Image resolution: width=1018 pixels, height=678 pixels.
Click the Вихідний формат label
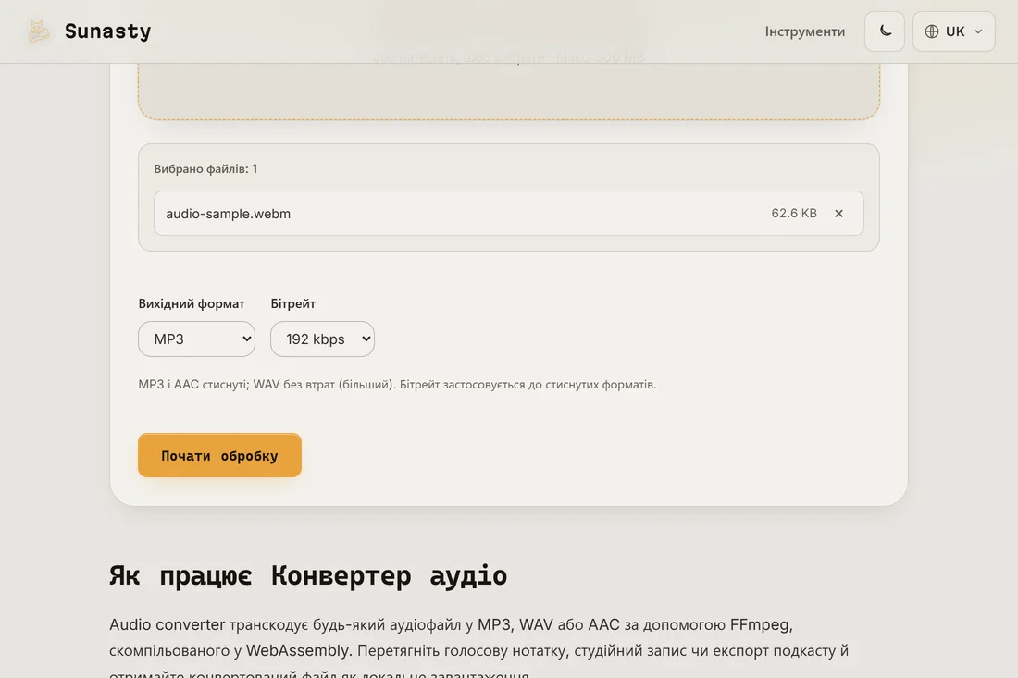(192, 303)
